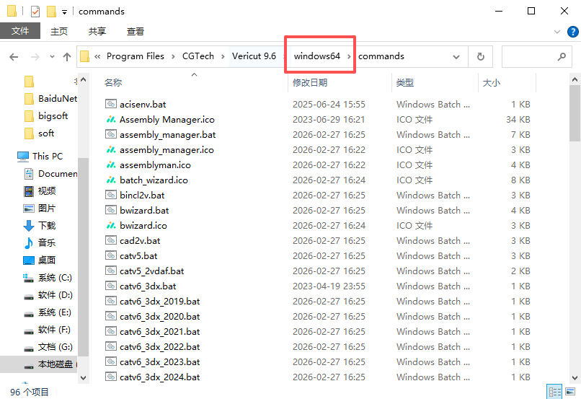Expand the chevron after windows64 breadcrumb
Viewport: 581px width, 399px height.
349,56
